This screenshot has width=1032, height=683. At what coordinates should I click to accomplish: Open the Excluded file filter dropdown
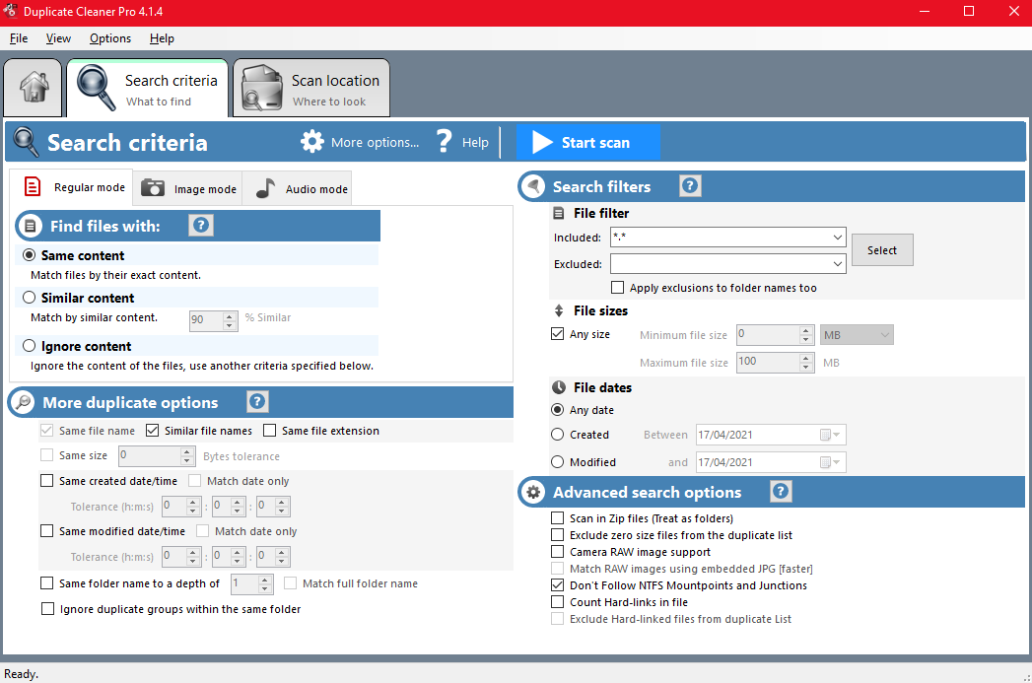[837, 264]
